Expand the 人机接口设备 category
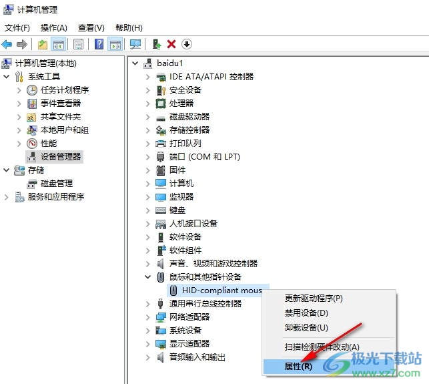Viewport: 429px width, 384px height. [x=147, y=224]
